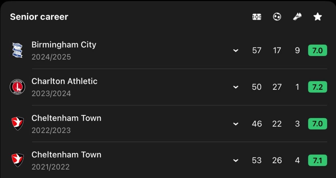
Task: Open the Charlton Athletic club crest
Action: coord(17,87)
